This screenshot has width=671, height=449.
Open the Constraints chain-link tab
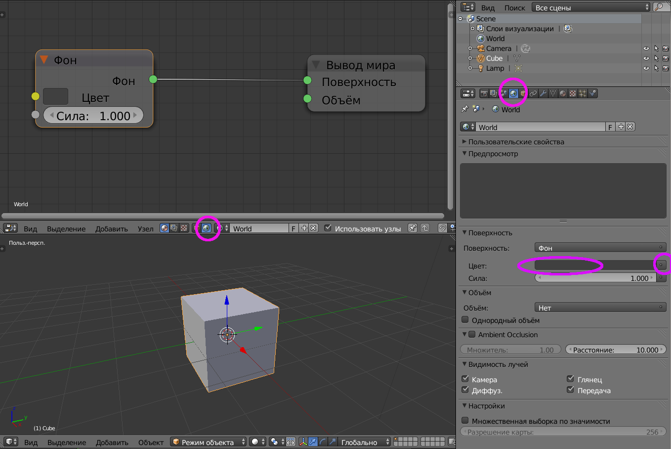(x=533, y=93)
